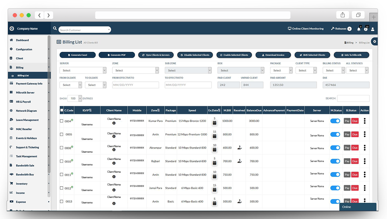Open Online Client Monitoring
Screen dimensions: 387x219
pyautogui.click(x=306, y=28)
